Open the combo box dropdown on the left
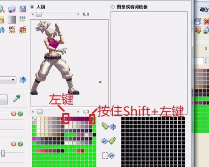Image resolution: width=209 pixels, height=167 pixels. tap(13, 80)
